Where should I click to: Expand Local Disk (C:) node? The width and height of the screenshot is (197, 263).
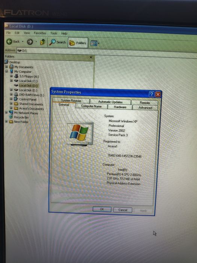coord(11,80)
